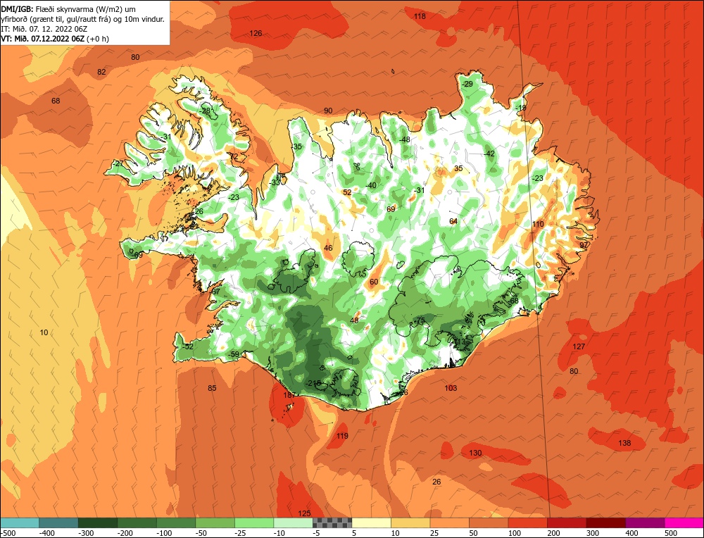Select the dark green swatch for -200 to -100
704x538 pixels.
(137, 523)
